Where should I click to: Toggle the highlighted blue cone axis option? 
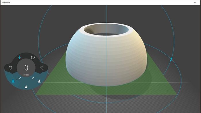click(x=13, y=81)
